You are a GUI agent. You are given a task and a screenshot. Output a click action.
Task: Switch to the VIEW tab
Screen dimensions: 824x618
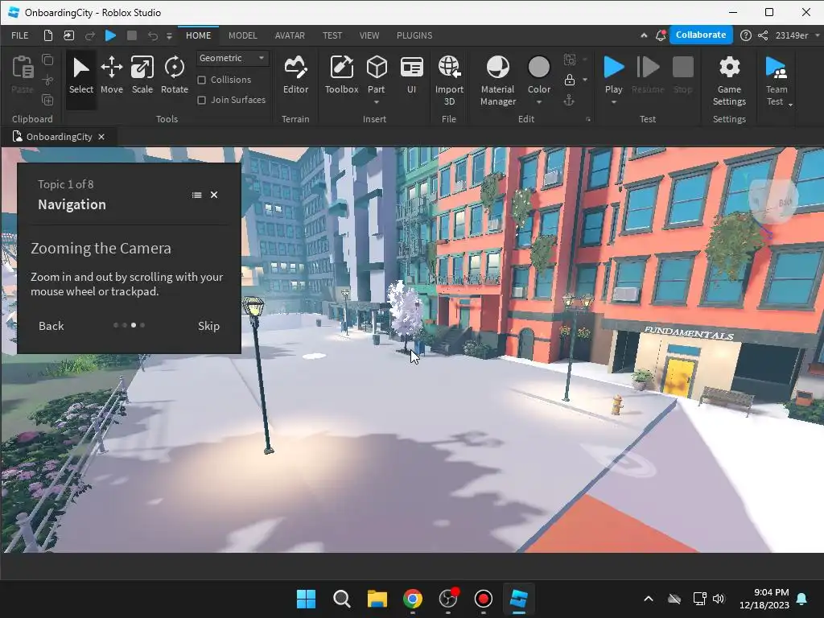point(369,35)
